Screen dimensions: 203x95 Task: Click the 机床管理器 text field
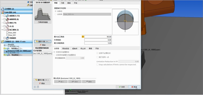point(43,53)
